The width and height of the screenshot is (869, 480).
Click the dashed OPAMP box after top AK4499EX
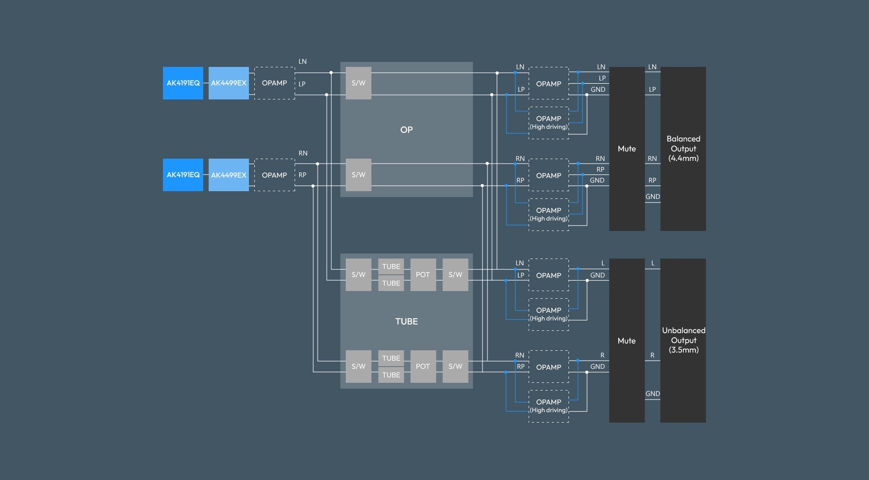[274, 83]
